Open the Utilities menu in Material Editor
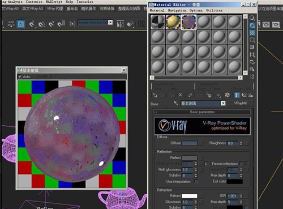The height and width of the screenshot is (209, 283). point(214,10)
